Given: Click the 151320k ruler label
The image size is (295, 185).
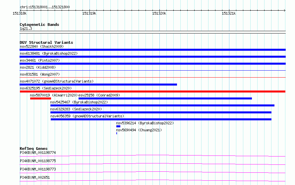Looking at the screenshot, I should [x=159, y=13].
